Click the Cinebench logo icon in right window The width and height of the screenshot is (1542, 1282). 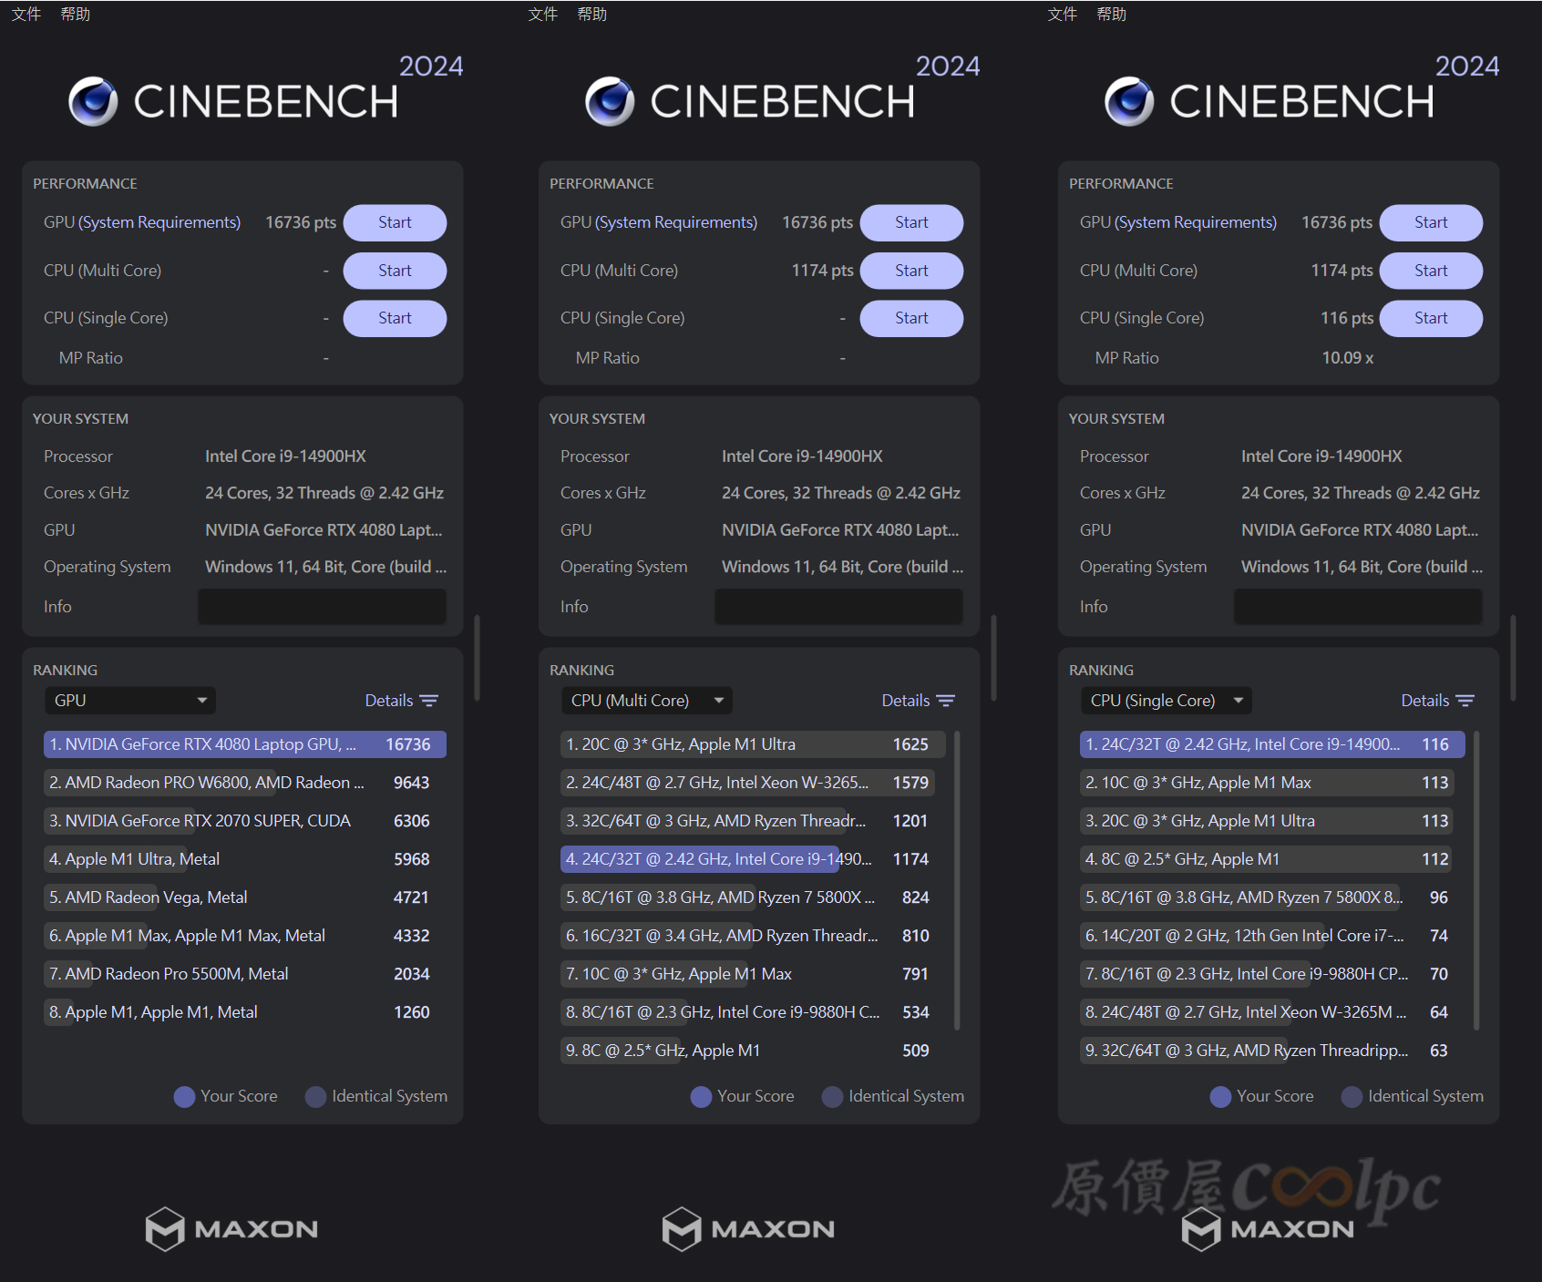pyautogui.click(x=1129, y=101)
